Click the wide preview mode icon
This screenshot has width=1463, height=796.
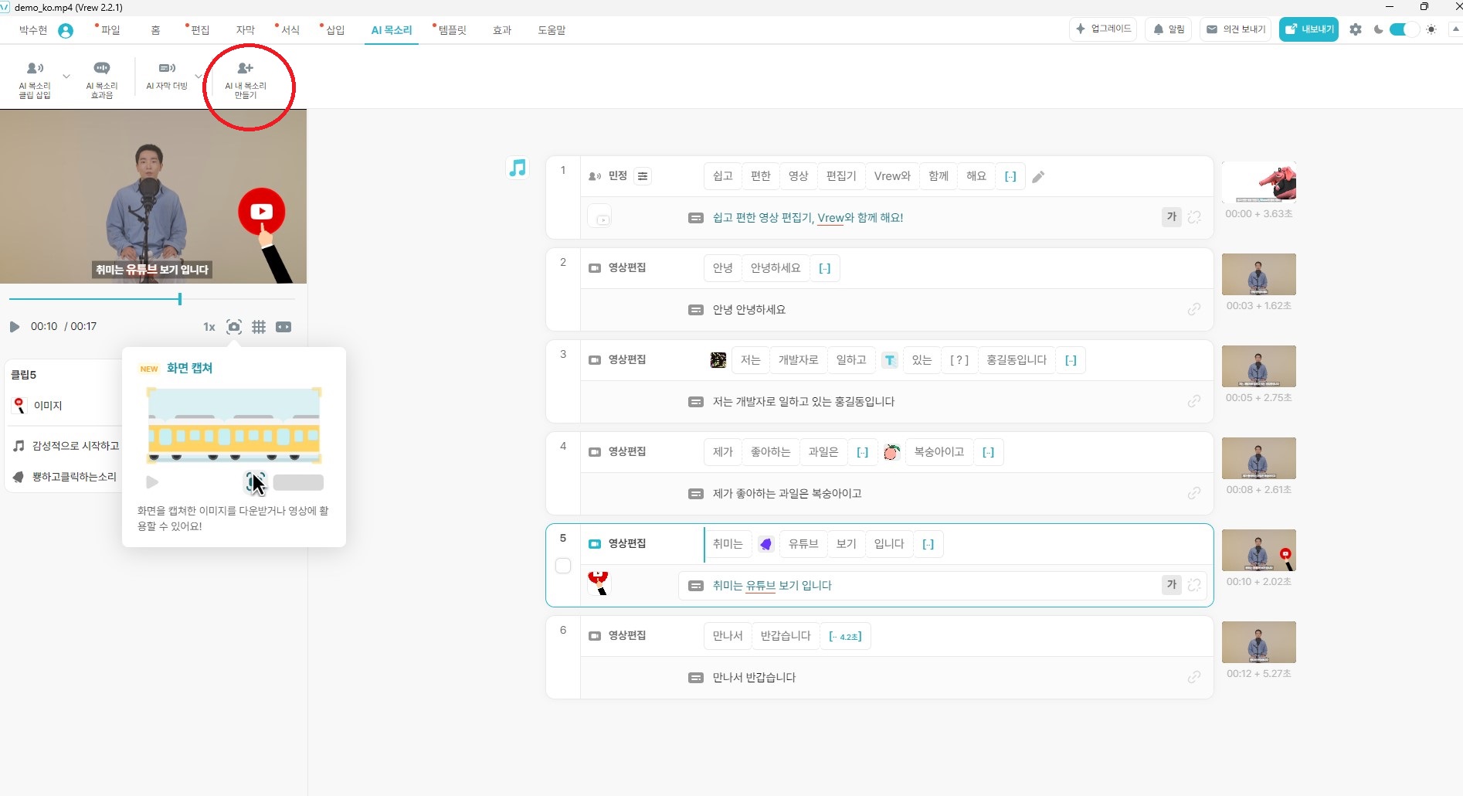pos(283,327)
